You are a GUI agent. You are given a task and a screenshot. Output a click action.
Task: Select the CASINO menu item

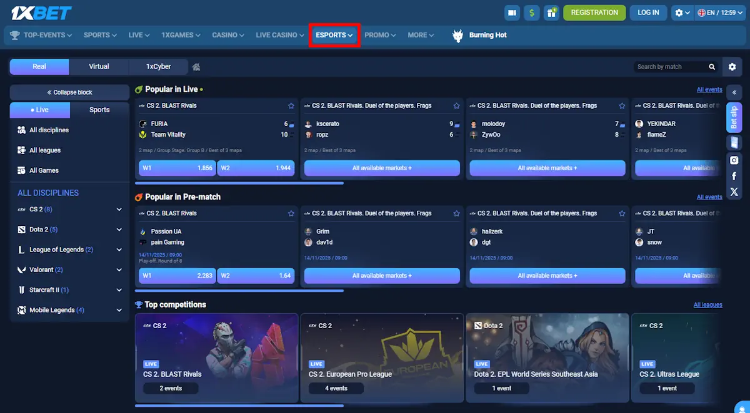(x=227, y=35)
